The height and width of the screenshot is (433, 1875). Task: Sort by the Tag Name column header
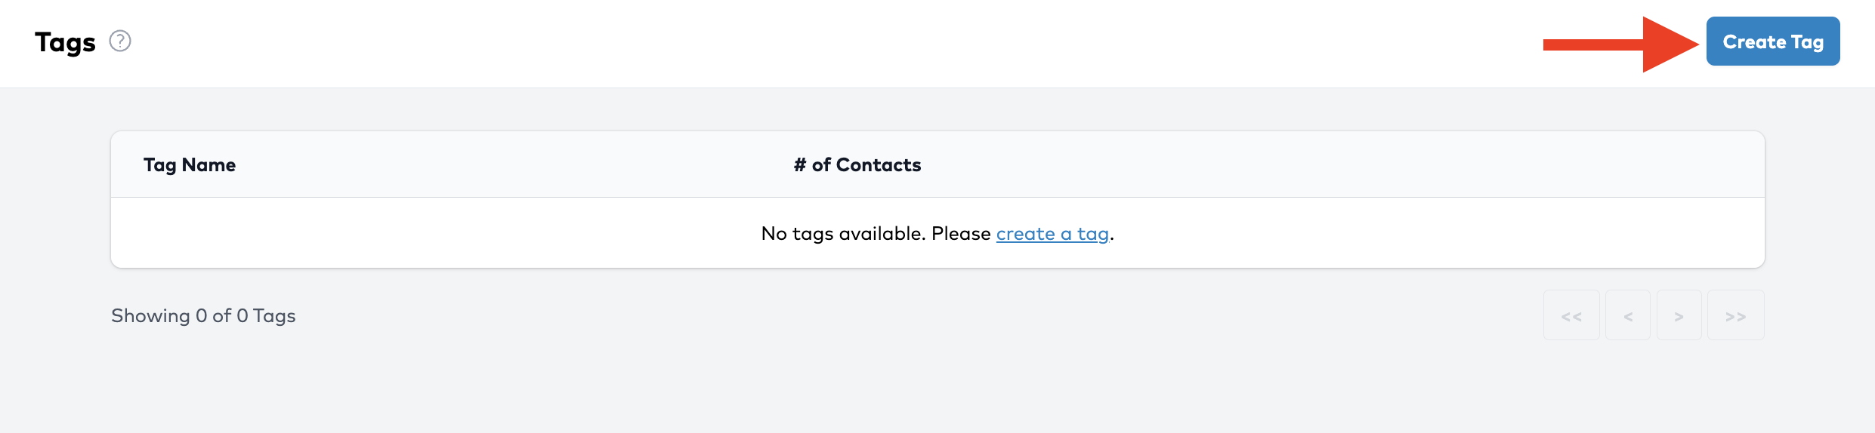(x=190, y=165)
